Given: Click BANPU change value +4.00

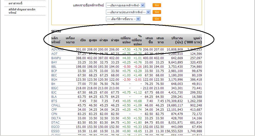Looking at the screenshot, I should [x=126, y=58].
